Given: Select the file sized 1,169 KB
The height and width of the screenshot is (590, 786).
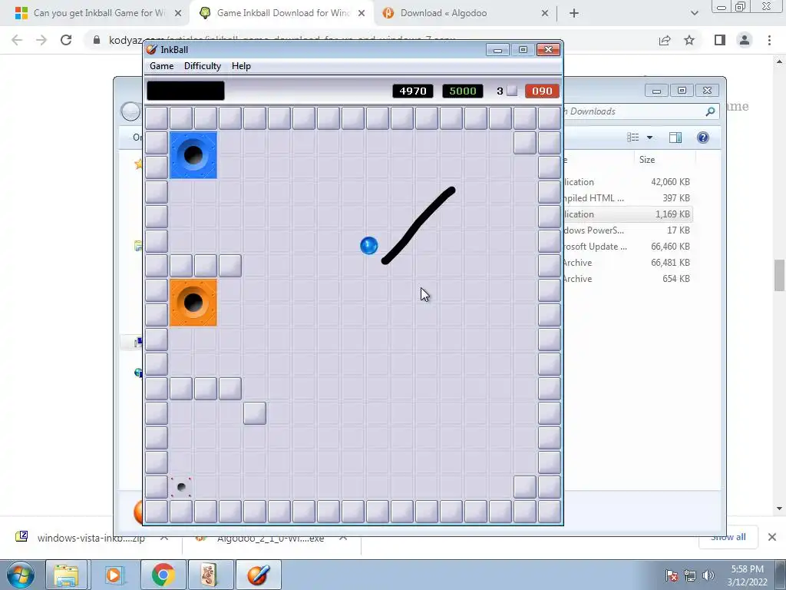Looking at the screenshot, I should (x=628, y=214).
